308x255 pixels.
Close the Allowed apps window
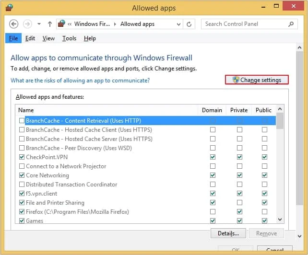pos(294,6)
